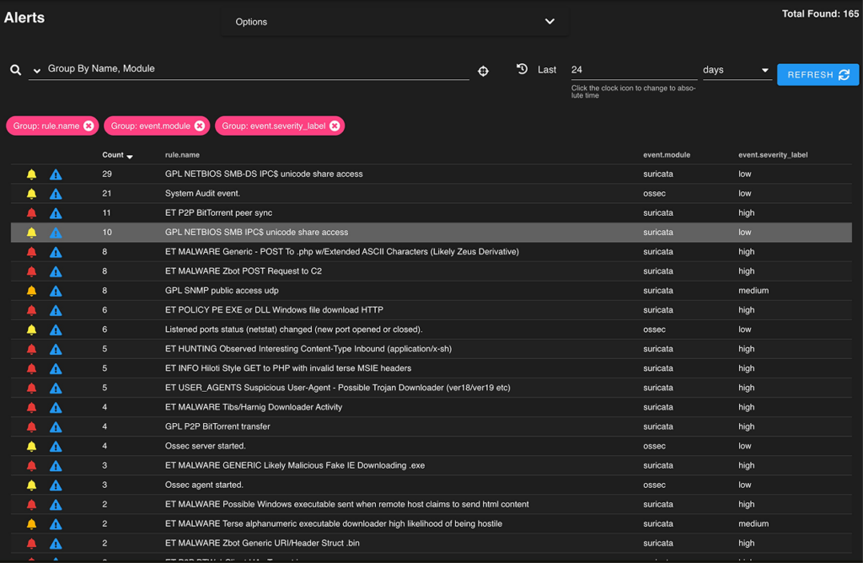Click the clock icon to switch to absolute time

pos(522,69)
